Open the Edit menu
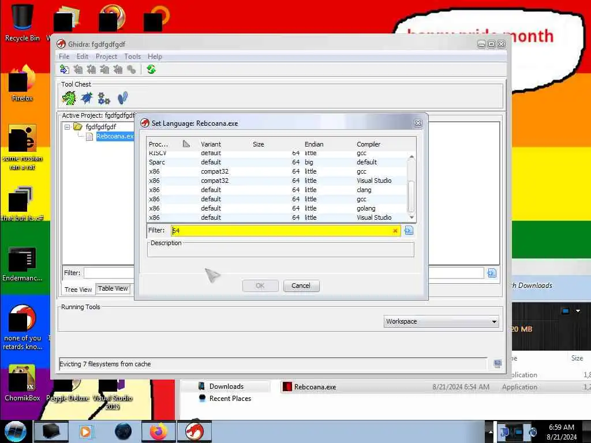 click(82, 57)
